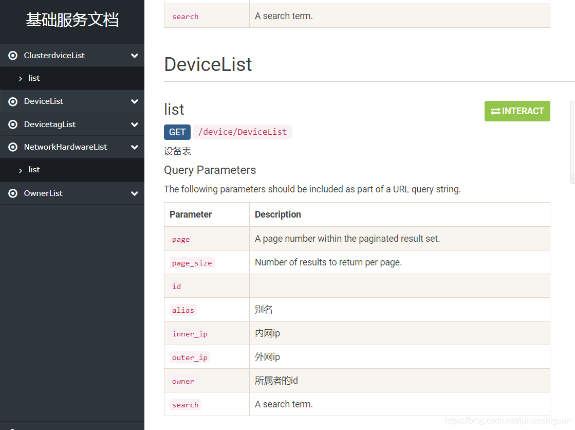575x430 pixels.
Task: Click the Query Parameters heading
Action: [210, 170]
